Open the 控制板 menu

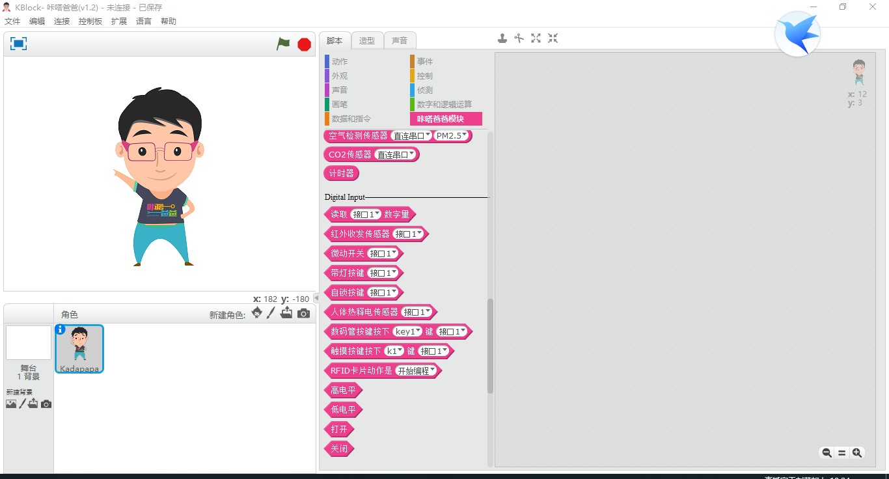tap(90, 21)
